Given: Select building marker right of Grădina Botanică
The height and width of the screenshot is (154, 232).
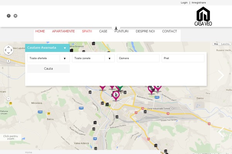Looking at the screenshot, I should pyautogui.click(x=93, y=44).
